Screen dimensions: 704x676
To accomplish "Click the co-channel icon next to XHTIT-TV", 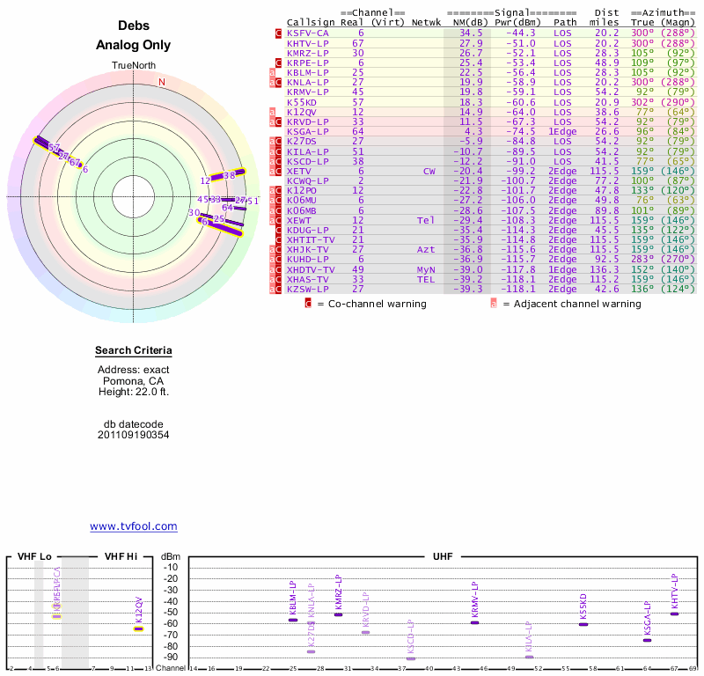I will (279, 239).
